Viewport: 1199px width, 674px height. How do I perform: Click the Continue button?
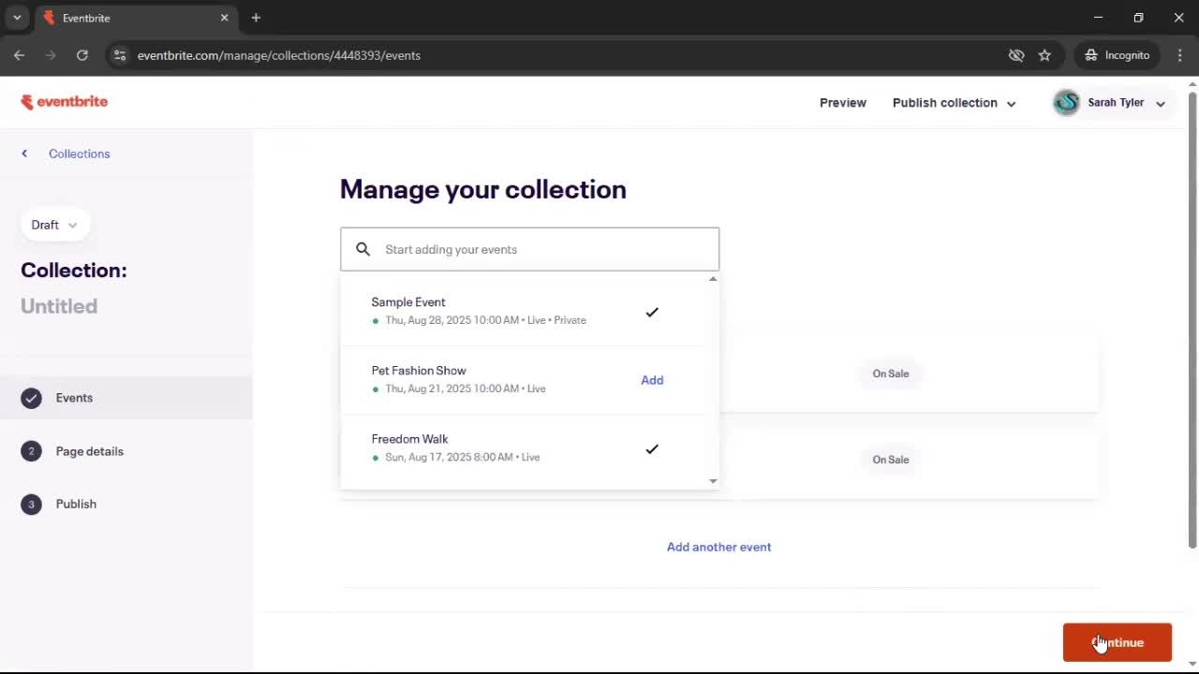click(1117, 642)
